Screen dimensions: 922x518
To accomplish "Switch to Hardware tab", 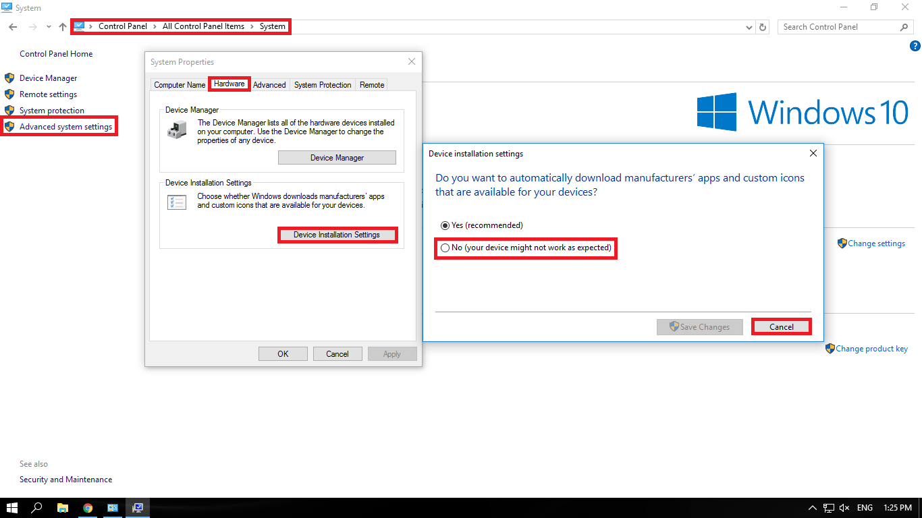I will coord(229,84).
